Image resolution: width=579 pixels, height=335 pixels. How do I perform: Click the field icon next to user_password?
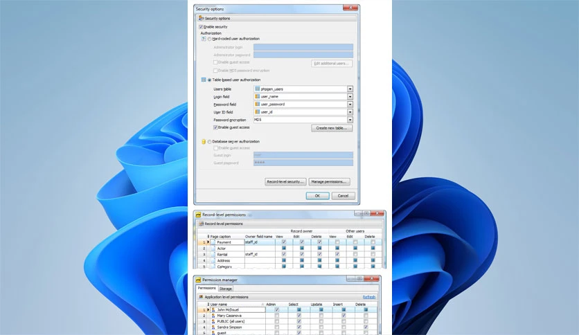tap(258, 105)
